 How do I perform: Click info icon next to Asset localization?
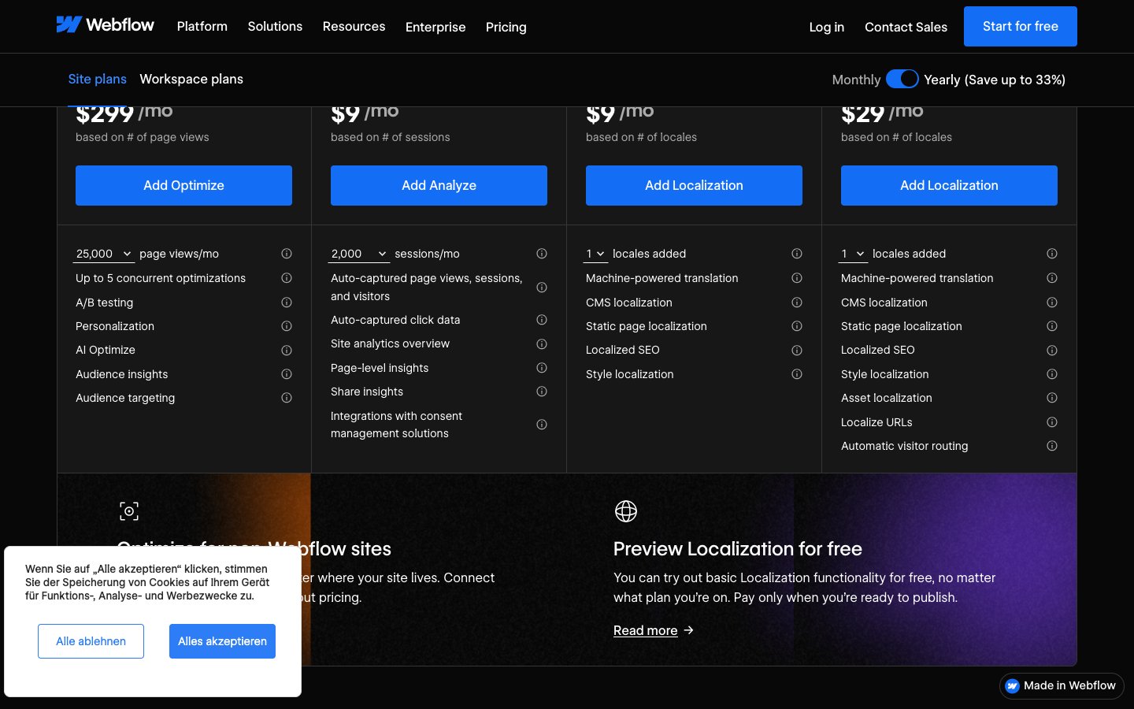pos(1052,398)
